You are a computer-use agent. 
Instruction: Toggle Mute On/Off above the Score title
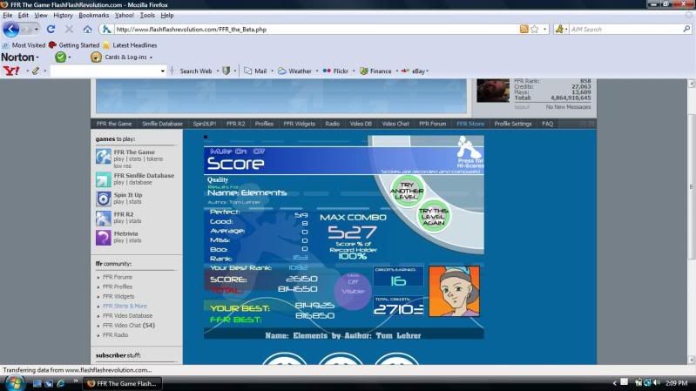pyautogui.click(x=237, y=152)
